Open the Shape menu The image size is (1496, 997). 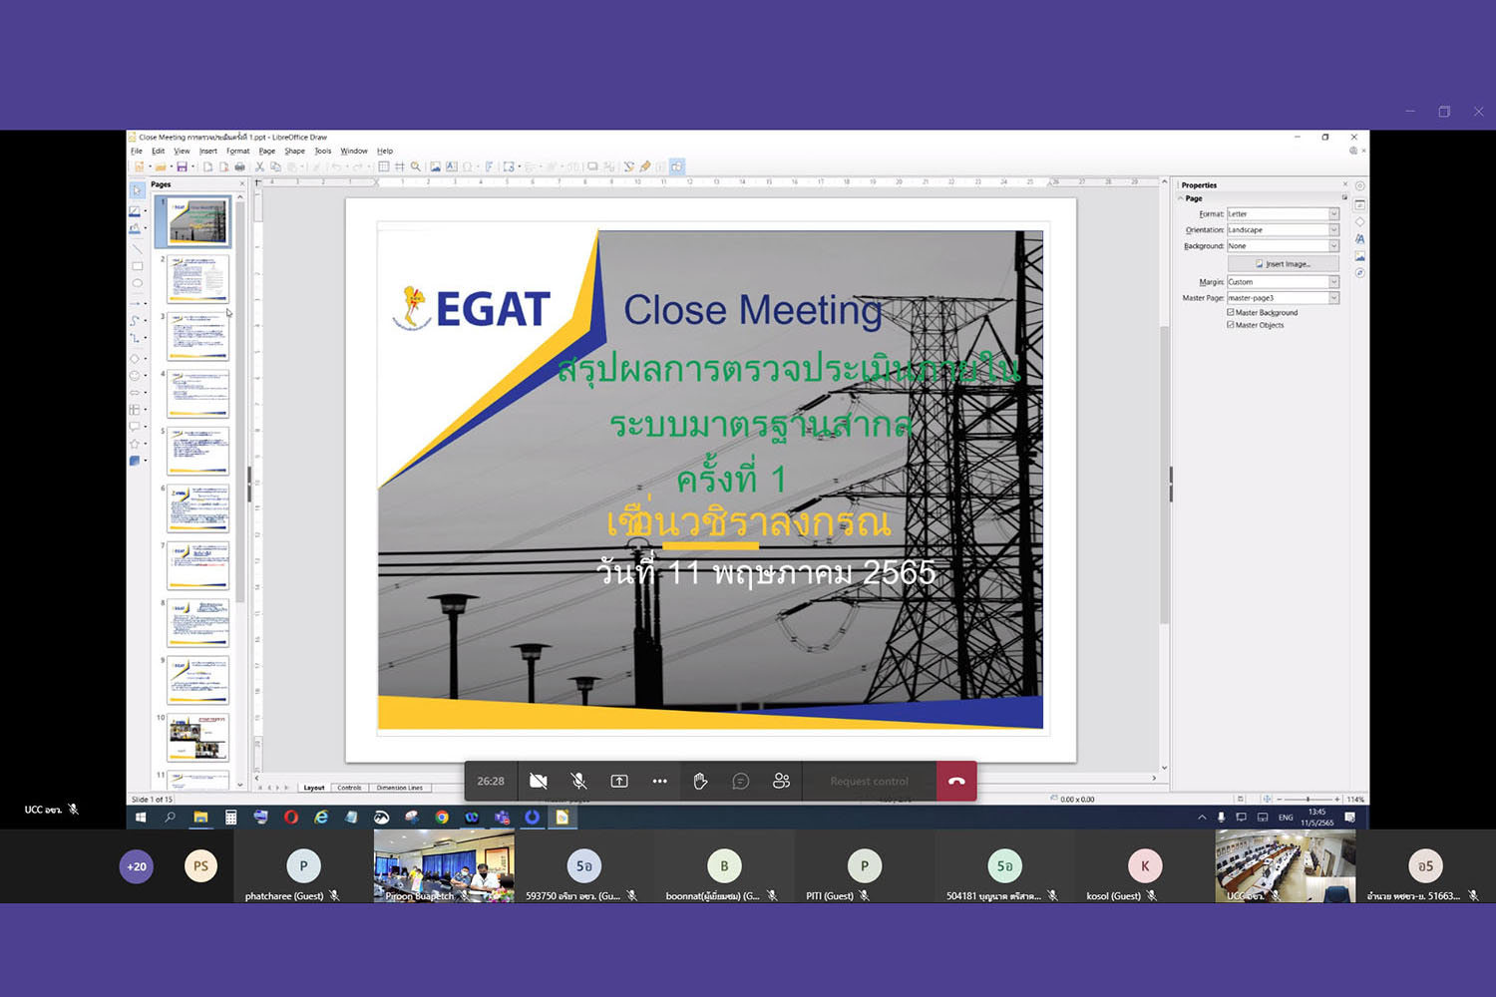point(294,152)
